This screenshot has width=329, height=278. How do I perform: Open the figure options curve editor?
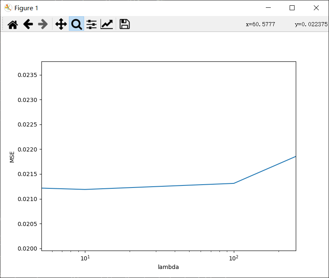click(106, 24)
